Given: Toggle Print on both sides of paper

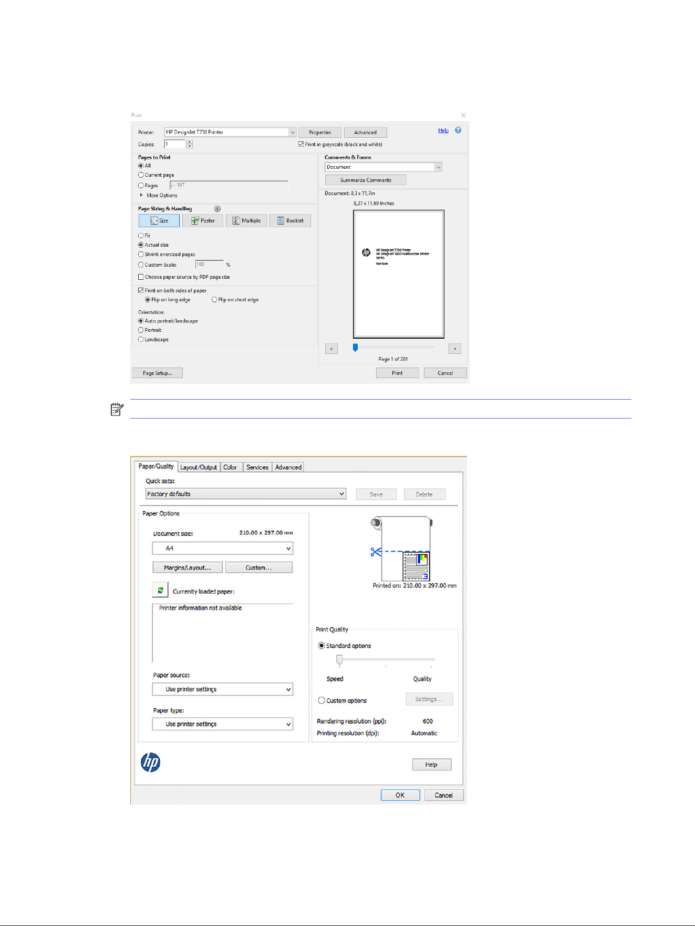Looking at the screenshot, I should click(141, 290).
